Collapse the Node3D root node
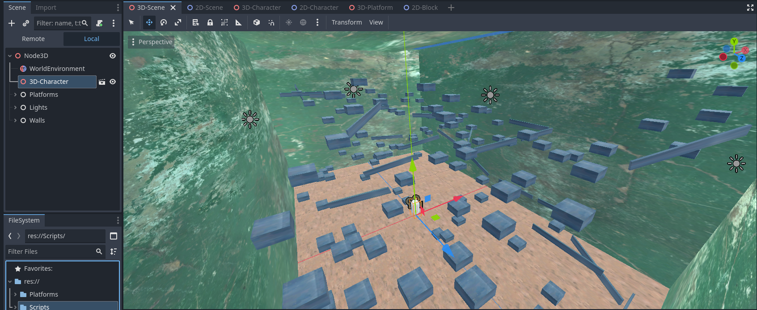Viewport: 757px width, 310px height. (x=10, y=56)
